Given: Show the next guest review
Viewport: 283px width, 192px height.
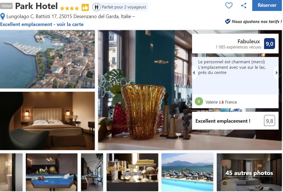Looking at the screenshot, I should coord(276,73).
